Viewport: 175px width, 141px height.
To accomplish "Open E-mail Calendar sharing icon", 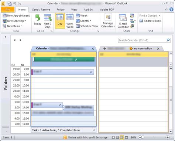I will [x=123, y=17].
